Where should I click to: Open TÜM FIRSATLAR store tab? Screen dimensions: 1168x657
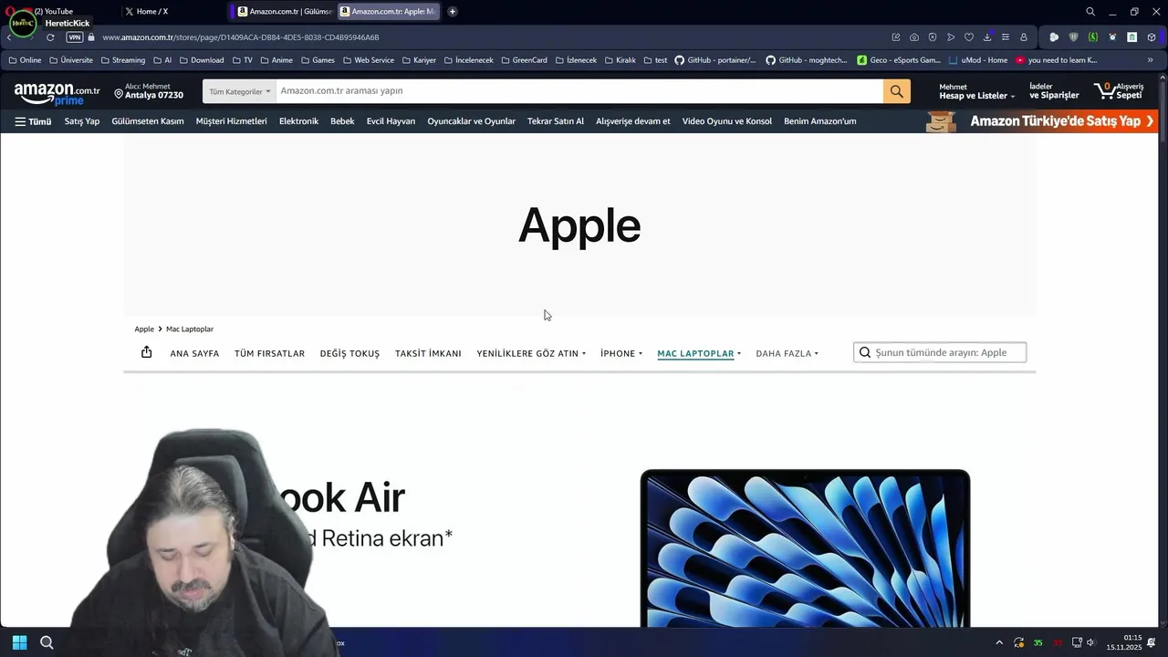(269, 353)
